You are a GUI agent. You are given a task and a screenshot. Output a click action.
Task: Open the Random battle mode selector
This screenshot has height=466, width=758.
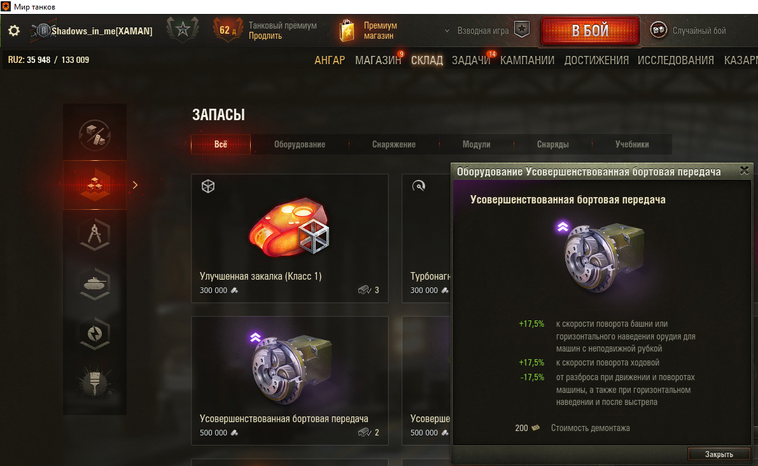(x=689, y=31)
